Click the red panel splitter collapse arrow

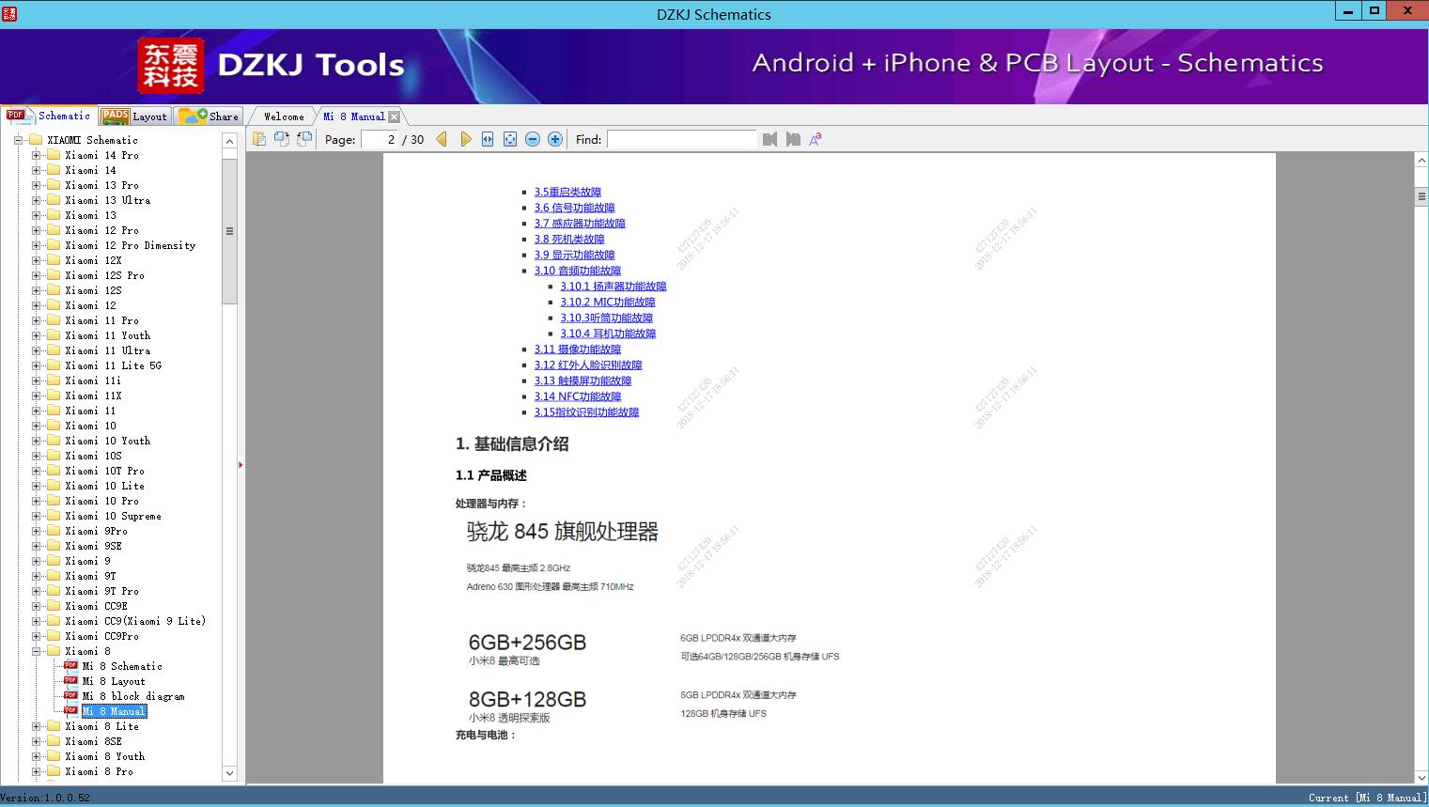point(241,464)
